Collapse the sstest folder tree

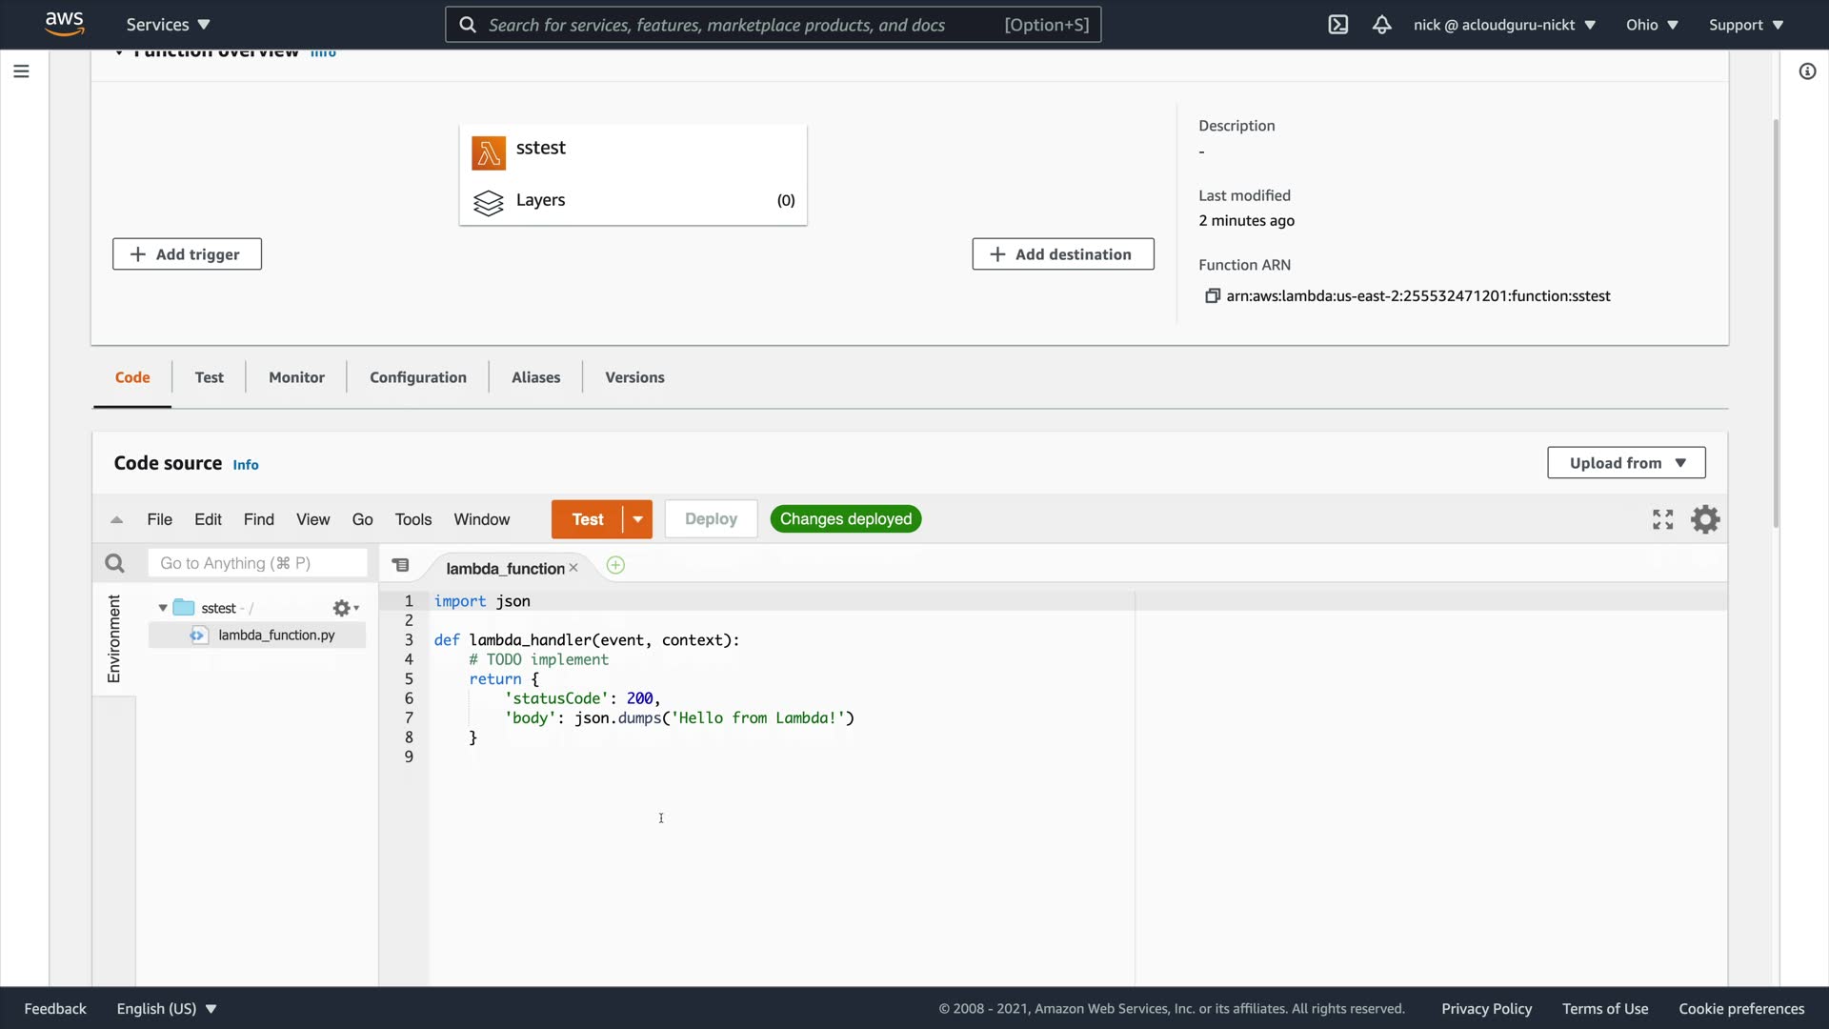tap(163, 608)
